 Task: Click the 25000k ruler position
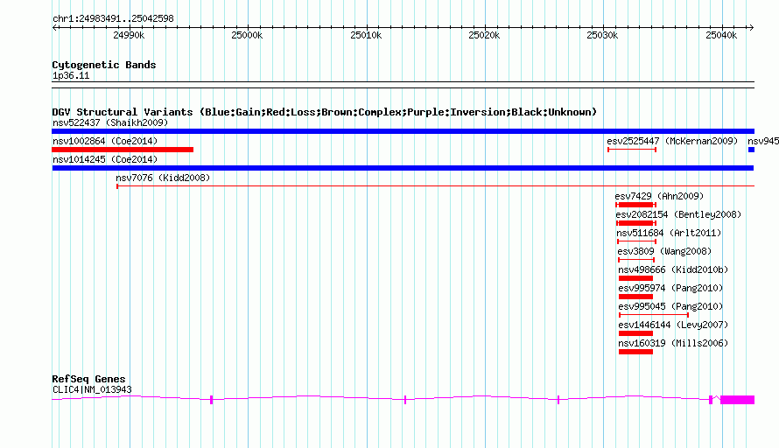click(x=247, y=35)
